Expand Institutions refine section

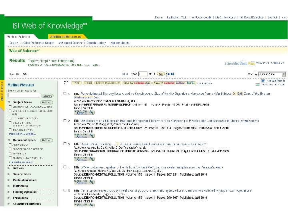[x=9, y=186]
